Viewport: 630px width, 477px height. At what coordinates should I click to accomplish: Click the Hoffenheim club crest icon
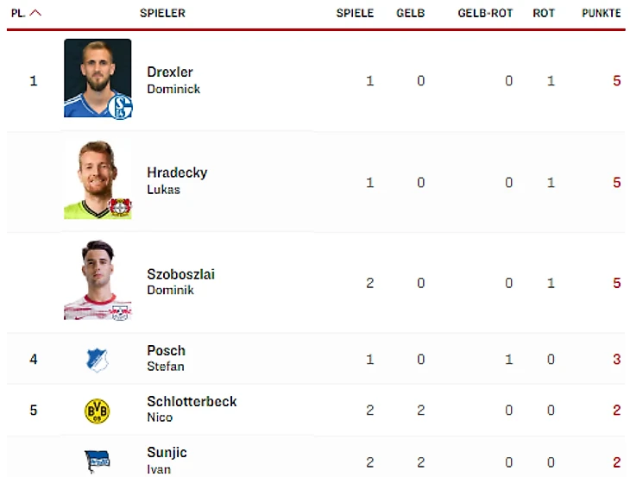98,360
